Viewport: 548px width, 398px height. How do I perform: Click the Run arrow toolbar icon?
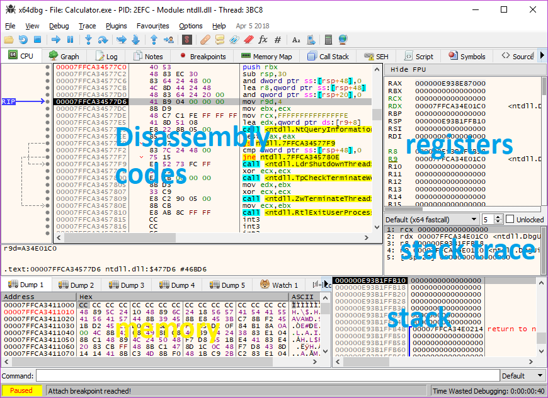[x=56, y=40]
